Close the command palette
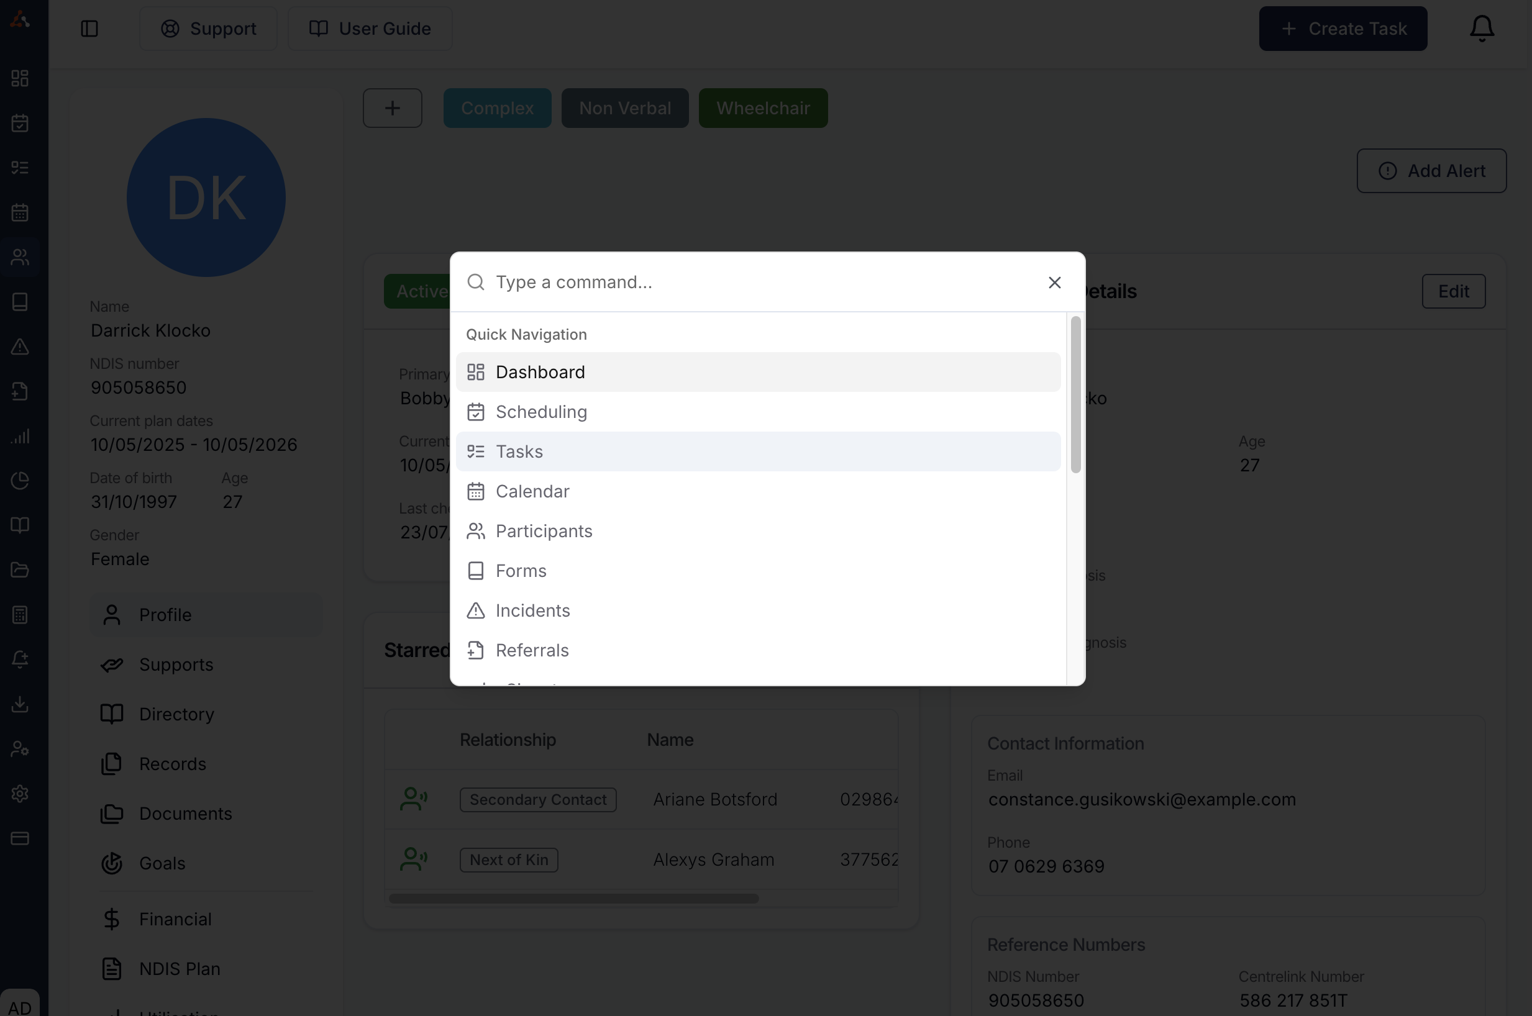Image resolution: width=1532 pixels, height=1016 pixels. coord(1054,283)
